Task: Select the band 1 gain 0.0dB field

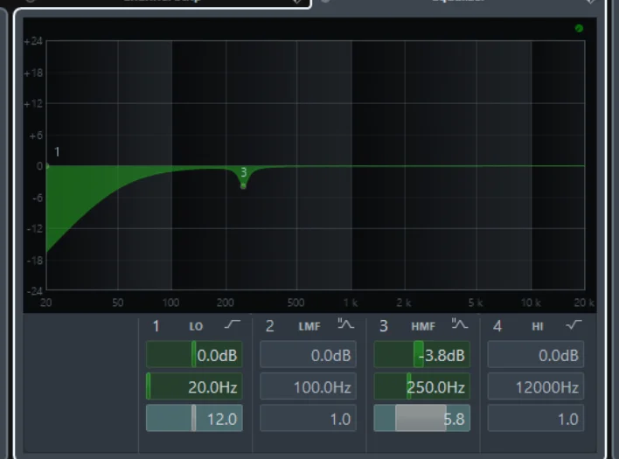Action: [194, 354]
